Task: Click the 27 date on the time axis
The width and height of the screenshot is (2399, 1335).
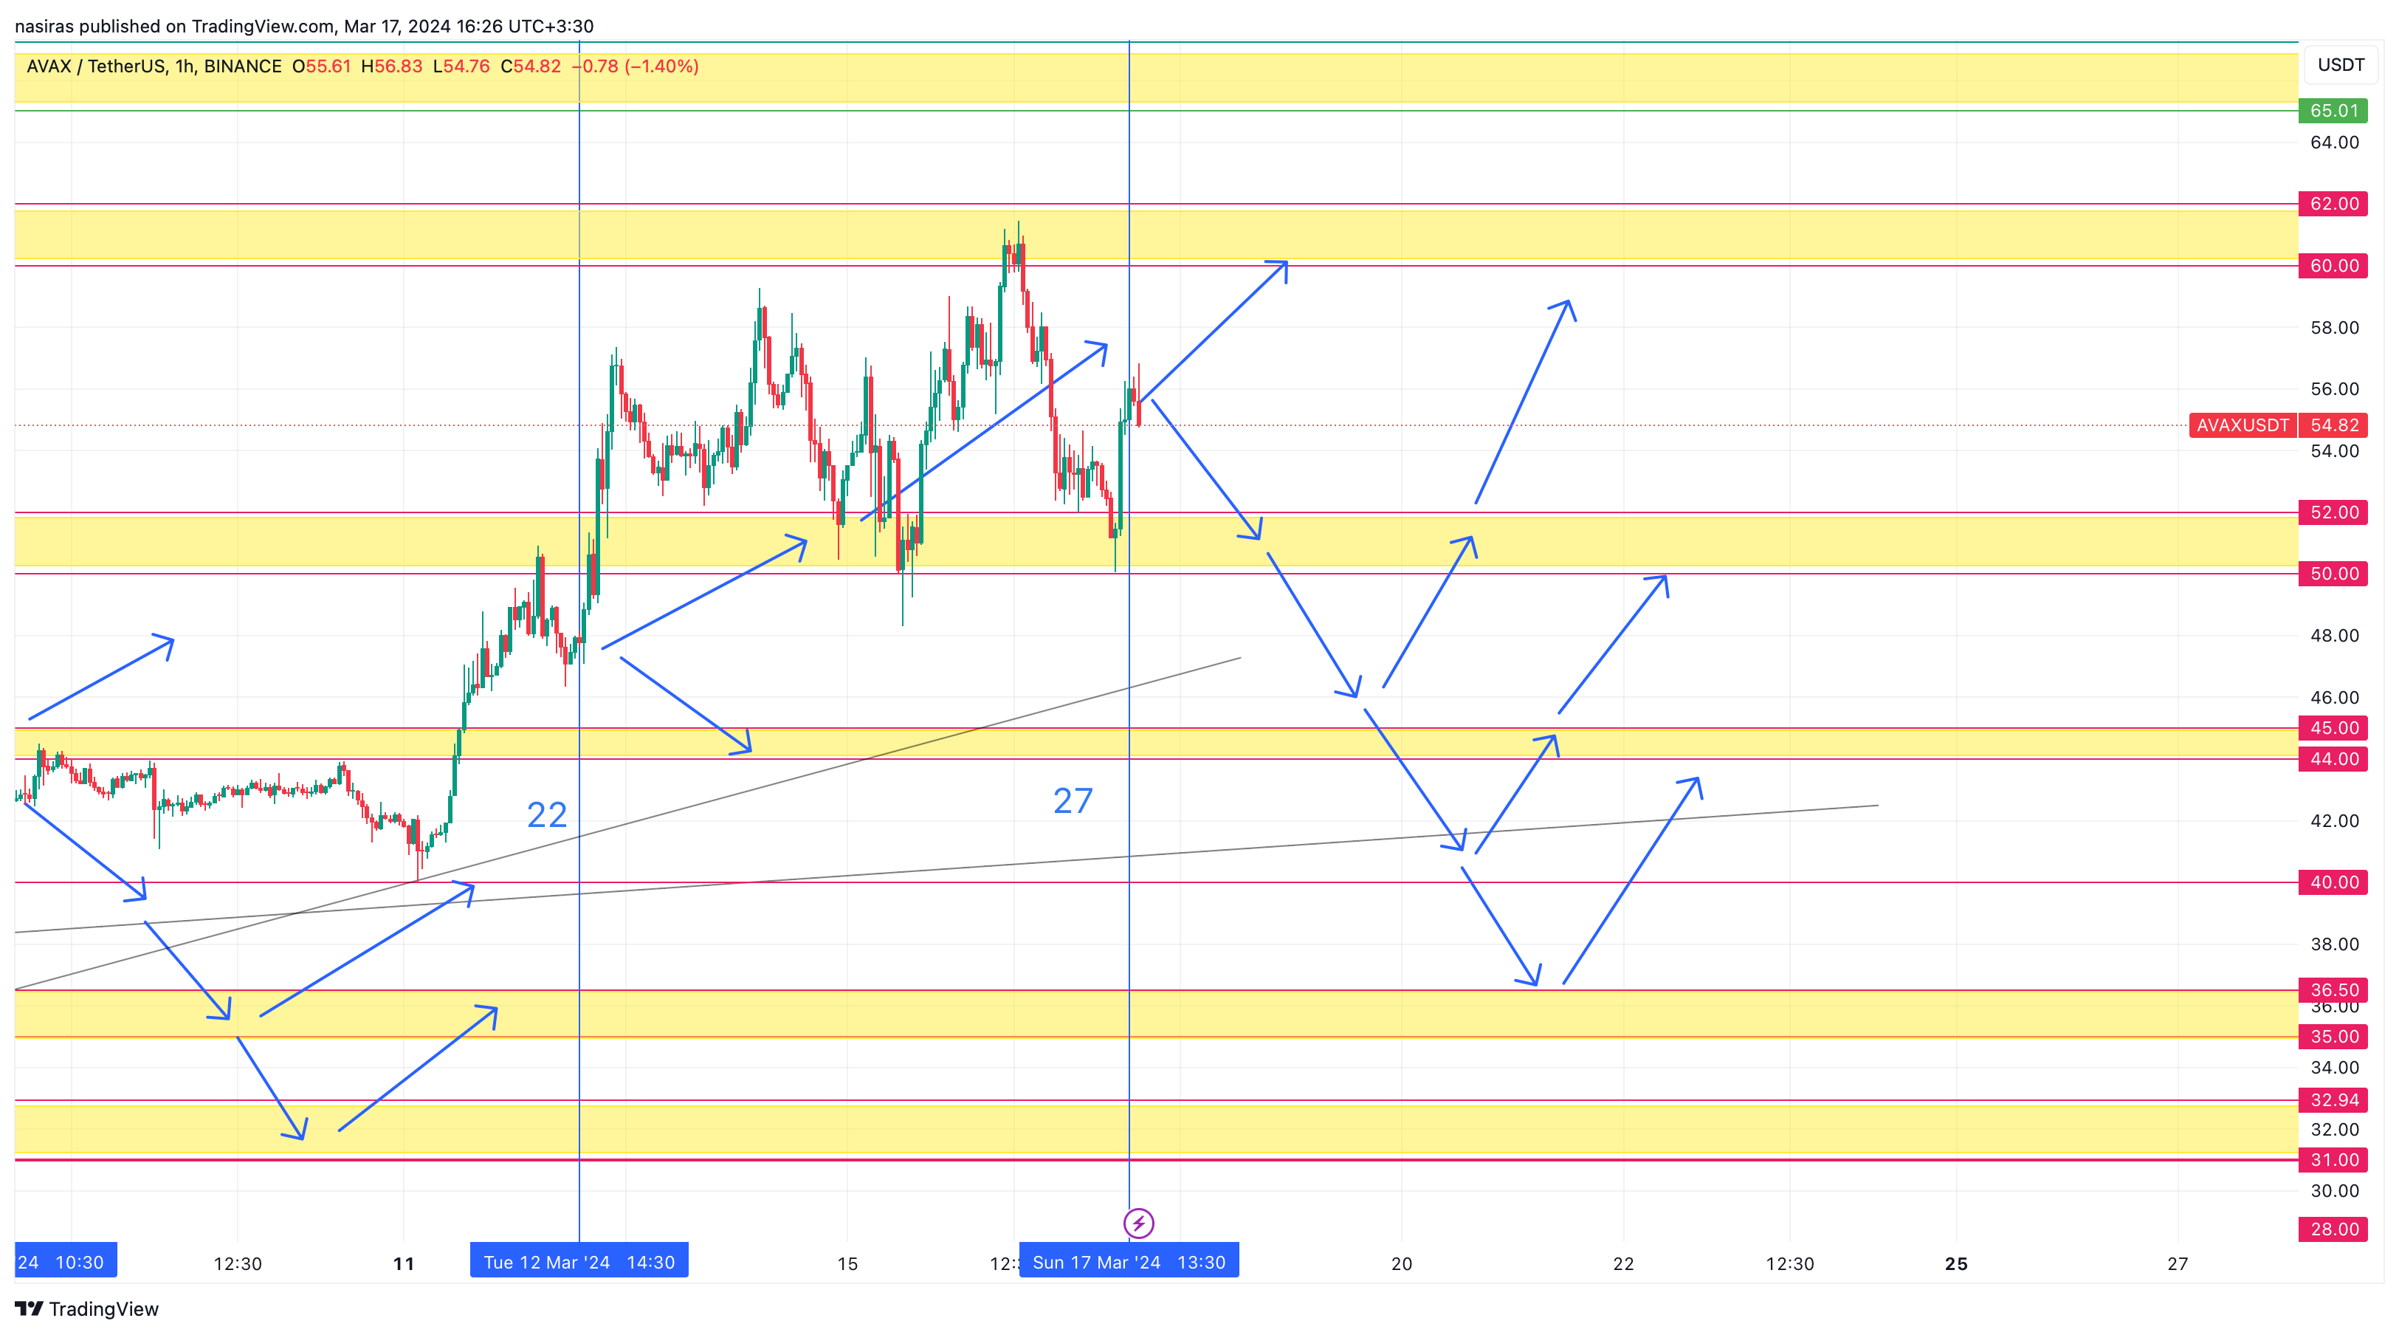Action: pyautogui.click(x=2178, y=1263)
